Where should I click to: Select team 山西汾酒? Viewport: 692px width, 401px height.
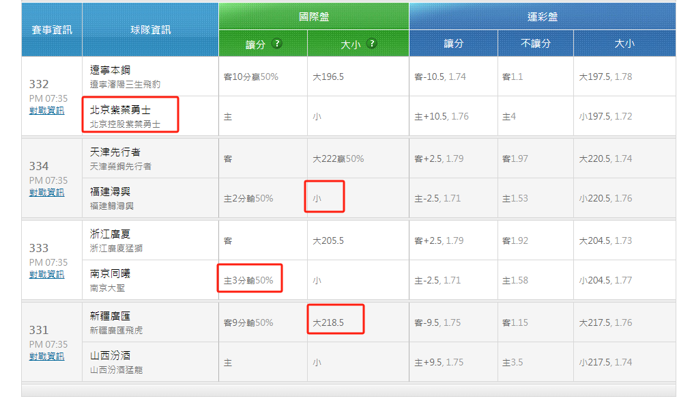click(111, 355)
